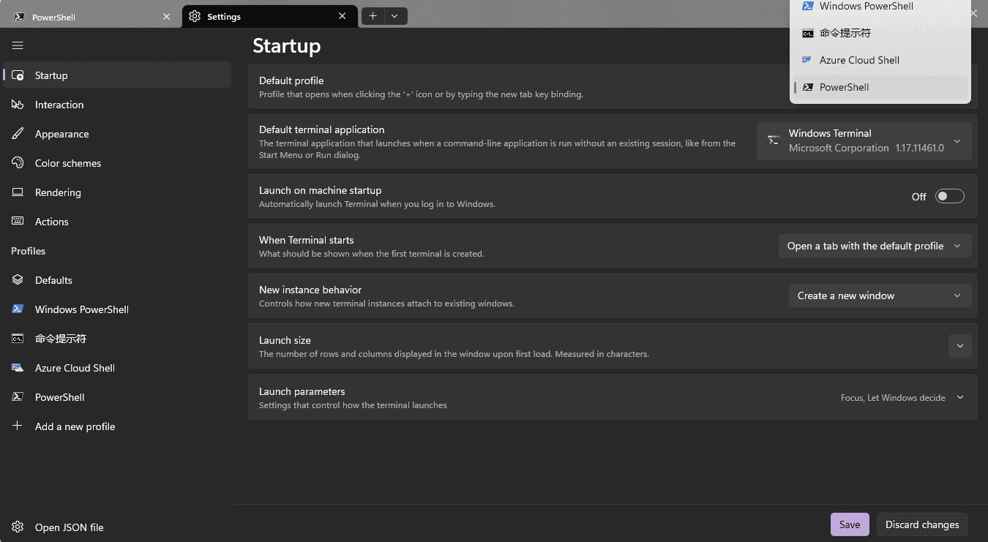Screen dimensions: 988x542
Task: Click the Defaults layers icon
Action: [x=18, y=280]
